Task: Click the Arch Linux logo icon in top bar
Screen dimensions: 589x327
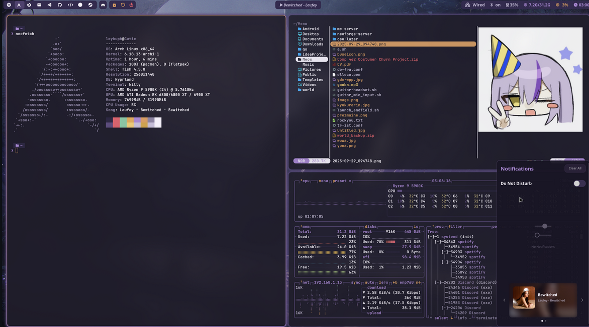Action: [19, 5]
